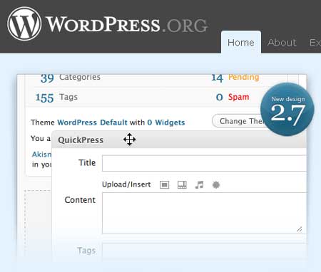The image size is (321, 272).
Task: Click the Tags label next to 155
Action: (68, 97)
